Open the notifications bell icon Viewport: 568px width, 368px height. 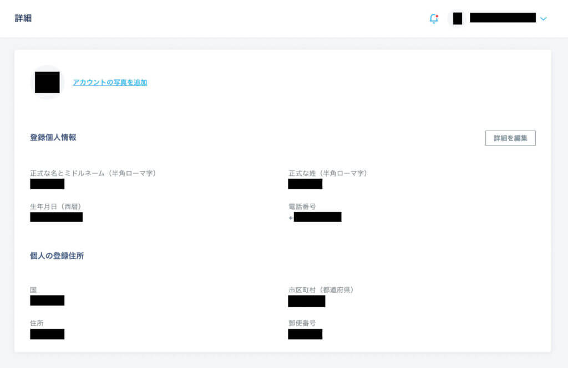pyautogui.click(x=434, y=18)
